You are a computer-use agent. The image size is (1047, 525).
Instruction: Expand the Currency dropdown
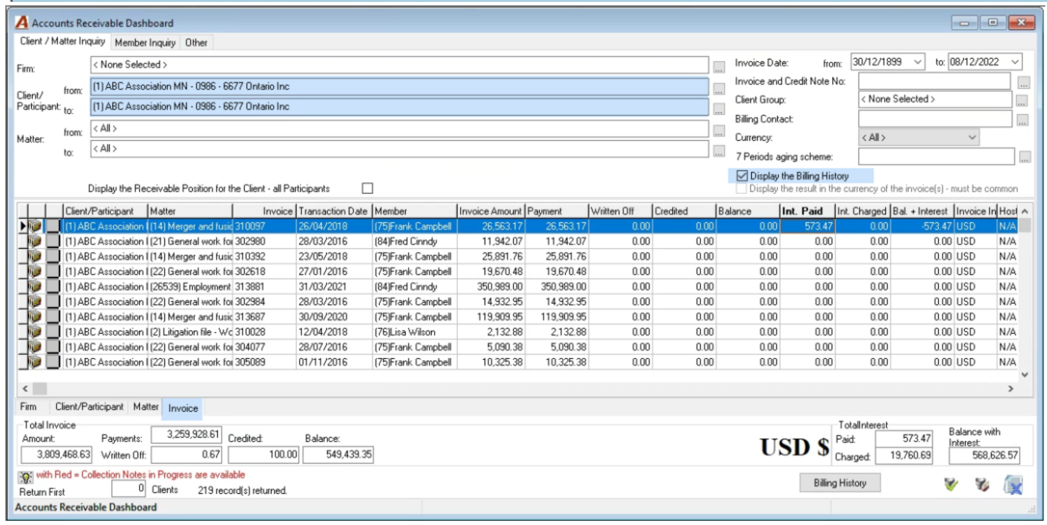972,138
